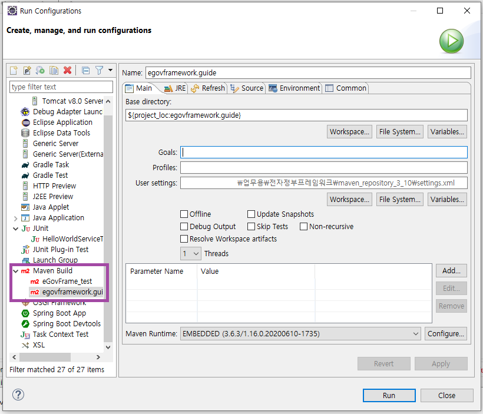
Task: Click Variables... under User settings
Action: coord(447,200)
